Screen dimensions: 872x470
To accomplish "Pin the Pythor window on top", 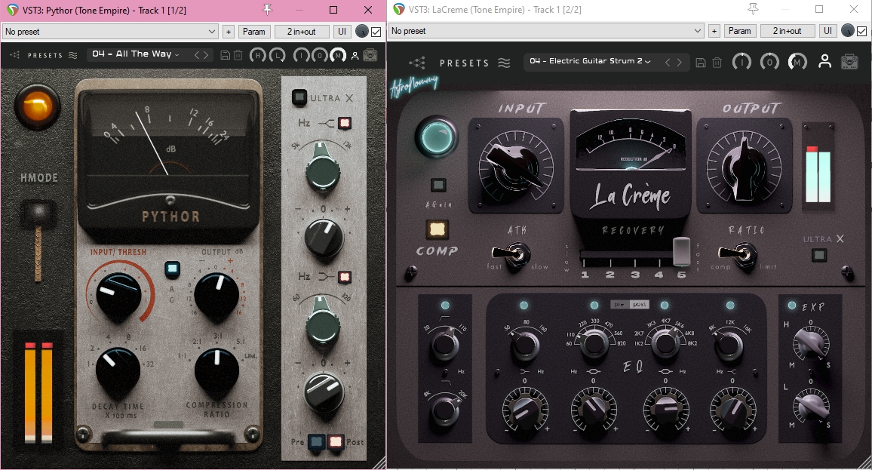I will [x=268, y=10].
